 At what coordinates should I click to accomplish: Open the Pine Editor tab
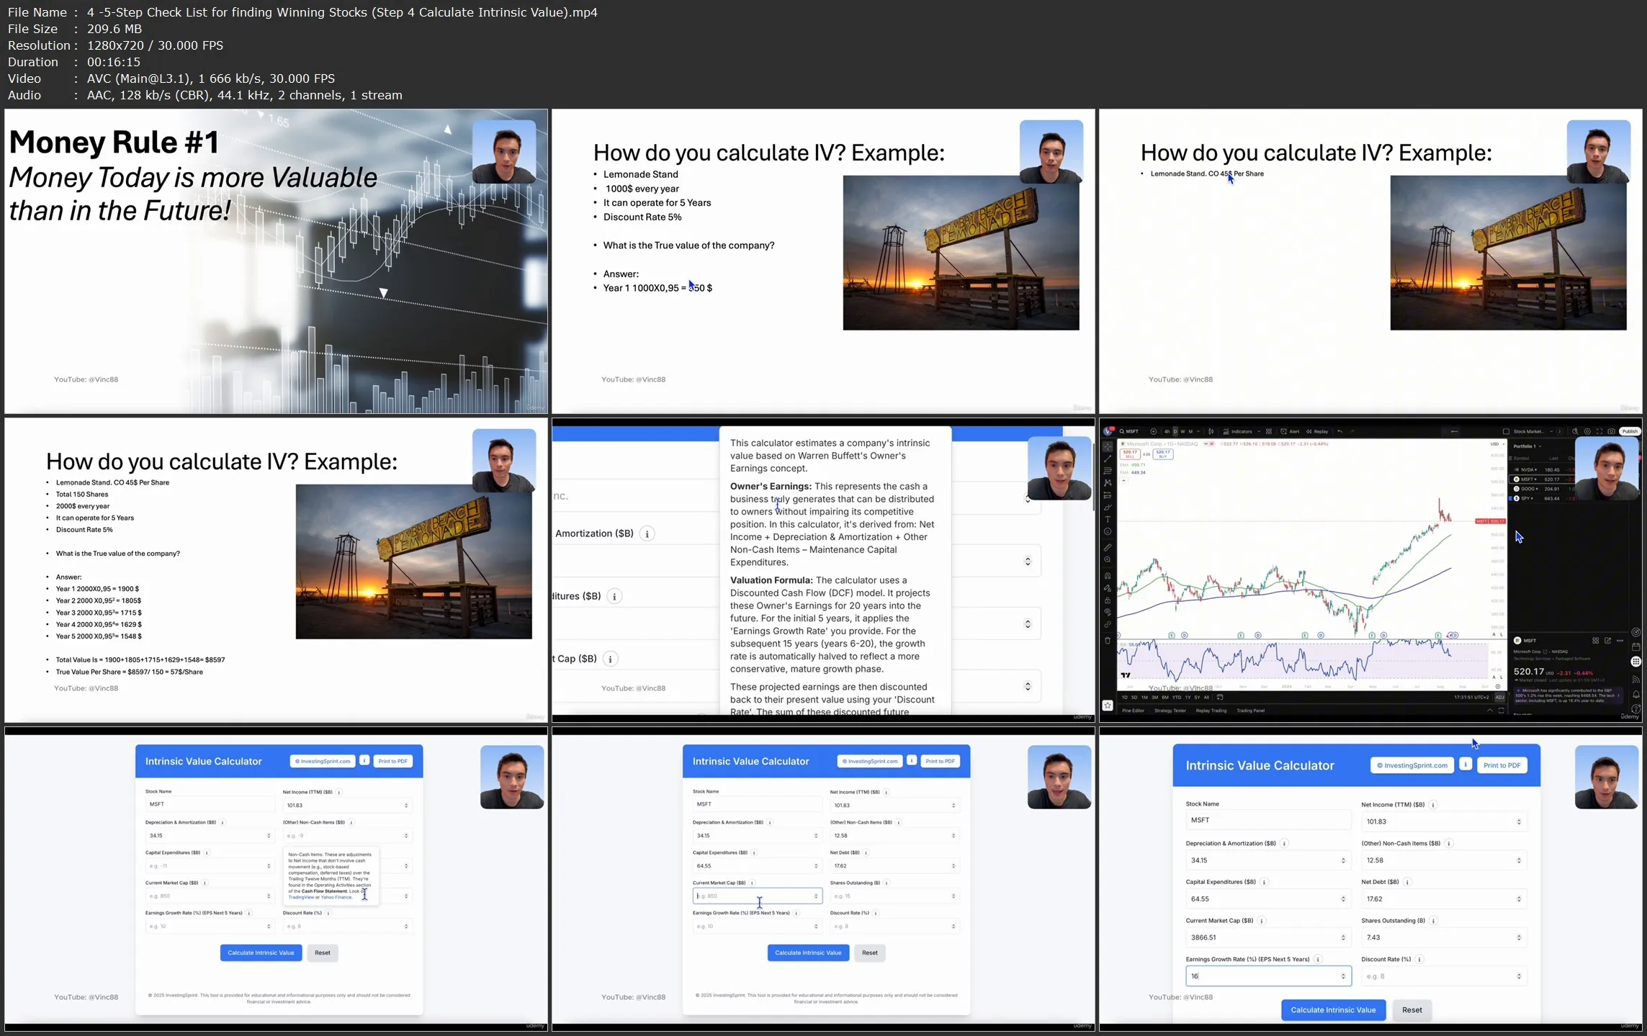coord(1133,711)
